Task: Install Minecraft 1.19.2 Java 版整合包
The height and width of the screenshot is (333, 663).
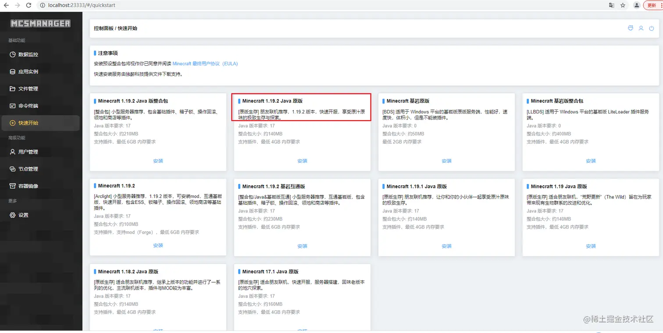Action: pyautogui.click(x=158, y=161)
